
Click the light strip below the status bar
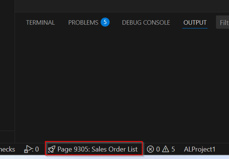(x=112, y=157)
